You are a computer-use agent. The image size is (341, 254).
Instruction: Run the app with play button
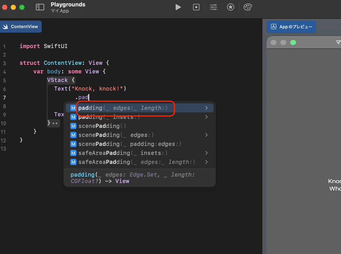178,7
